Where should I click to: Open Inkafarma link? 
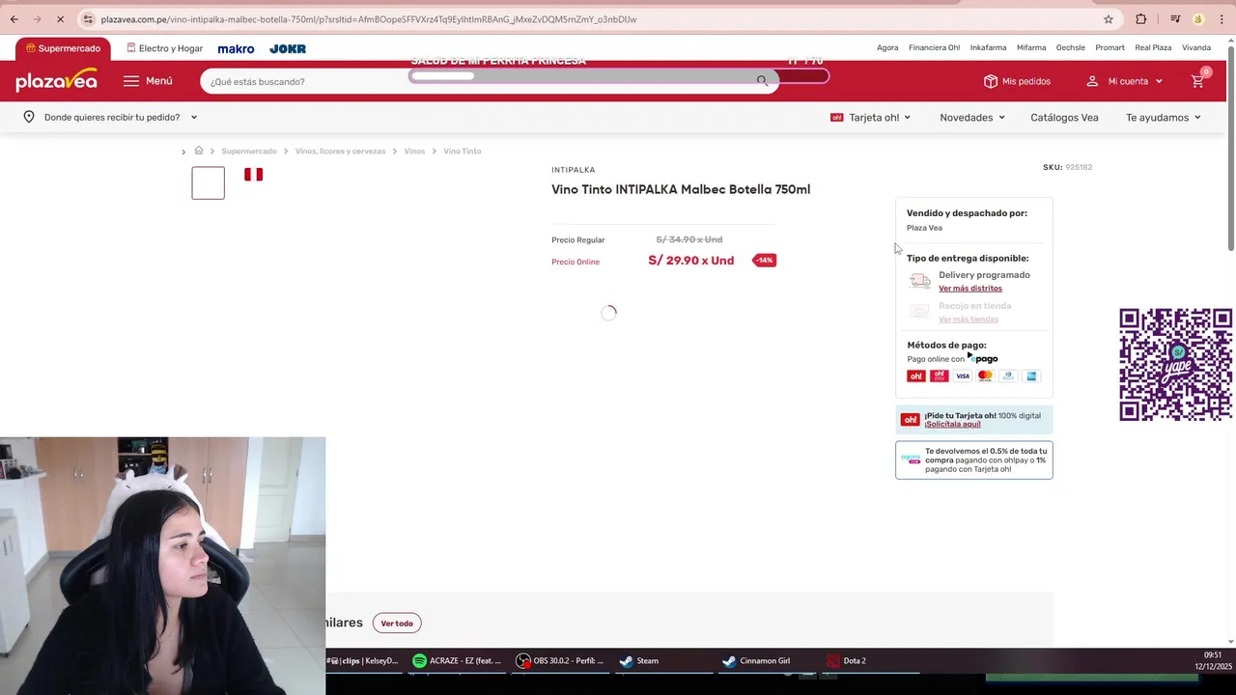(988, 47)
